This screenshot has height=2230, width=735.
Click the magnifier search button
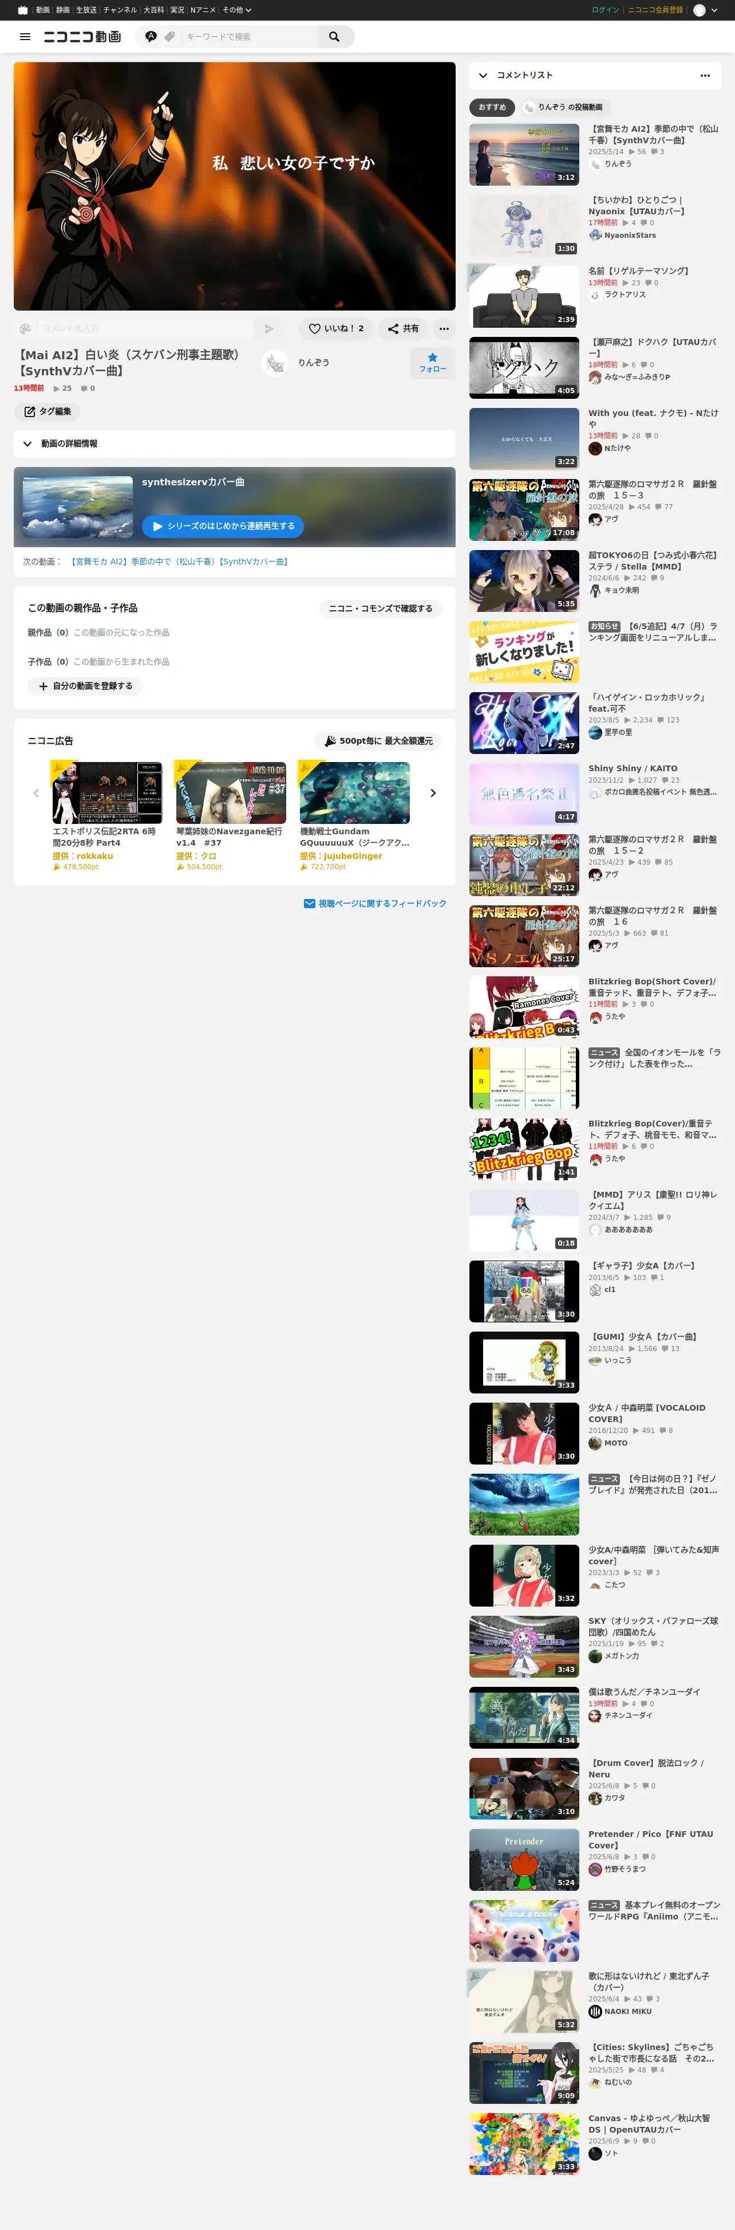[x=335, y=36]
